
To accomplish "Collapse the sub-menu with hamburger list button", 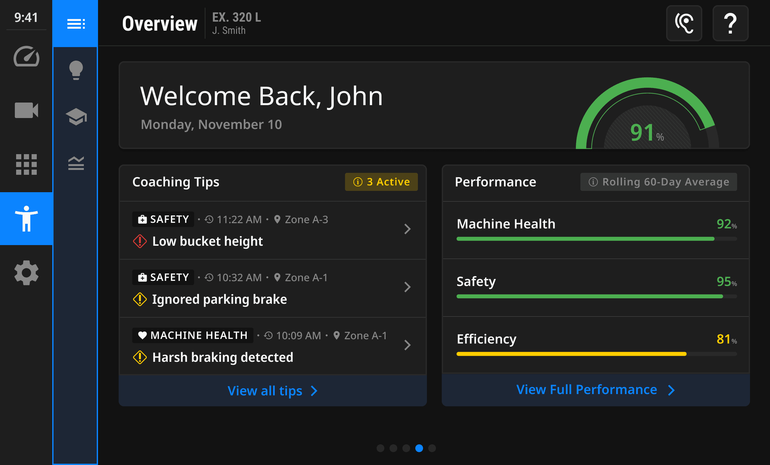I will click(x=76, y=24).
